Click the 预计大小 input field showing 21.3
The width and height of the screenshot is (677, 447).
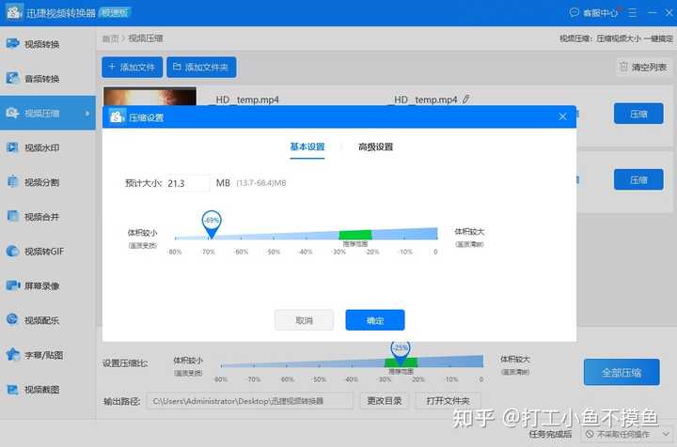187,183
